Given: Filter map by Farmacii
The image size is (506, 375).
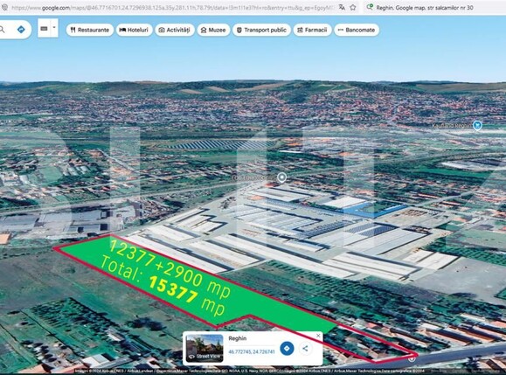Looking at the screenshot, I should click(x=312, y=30).
